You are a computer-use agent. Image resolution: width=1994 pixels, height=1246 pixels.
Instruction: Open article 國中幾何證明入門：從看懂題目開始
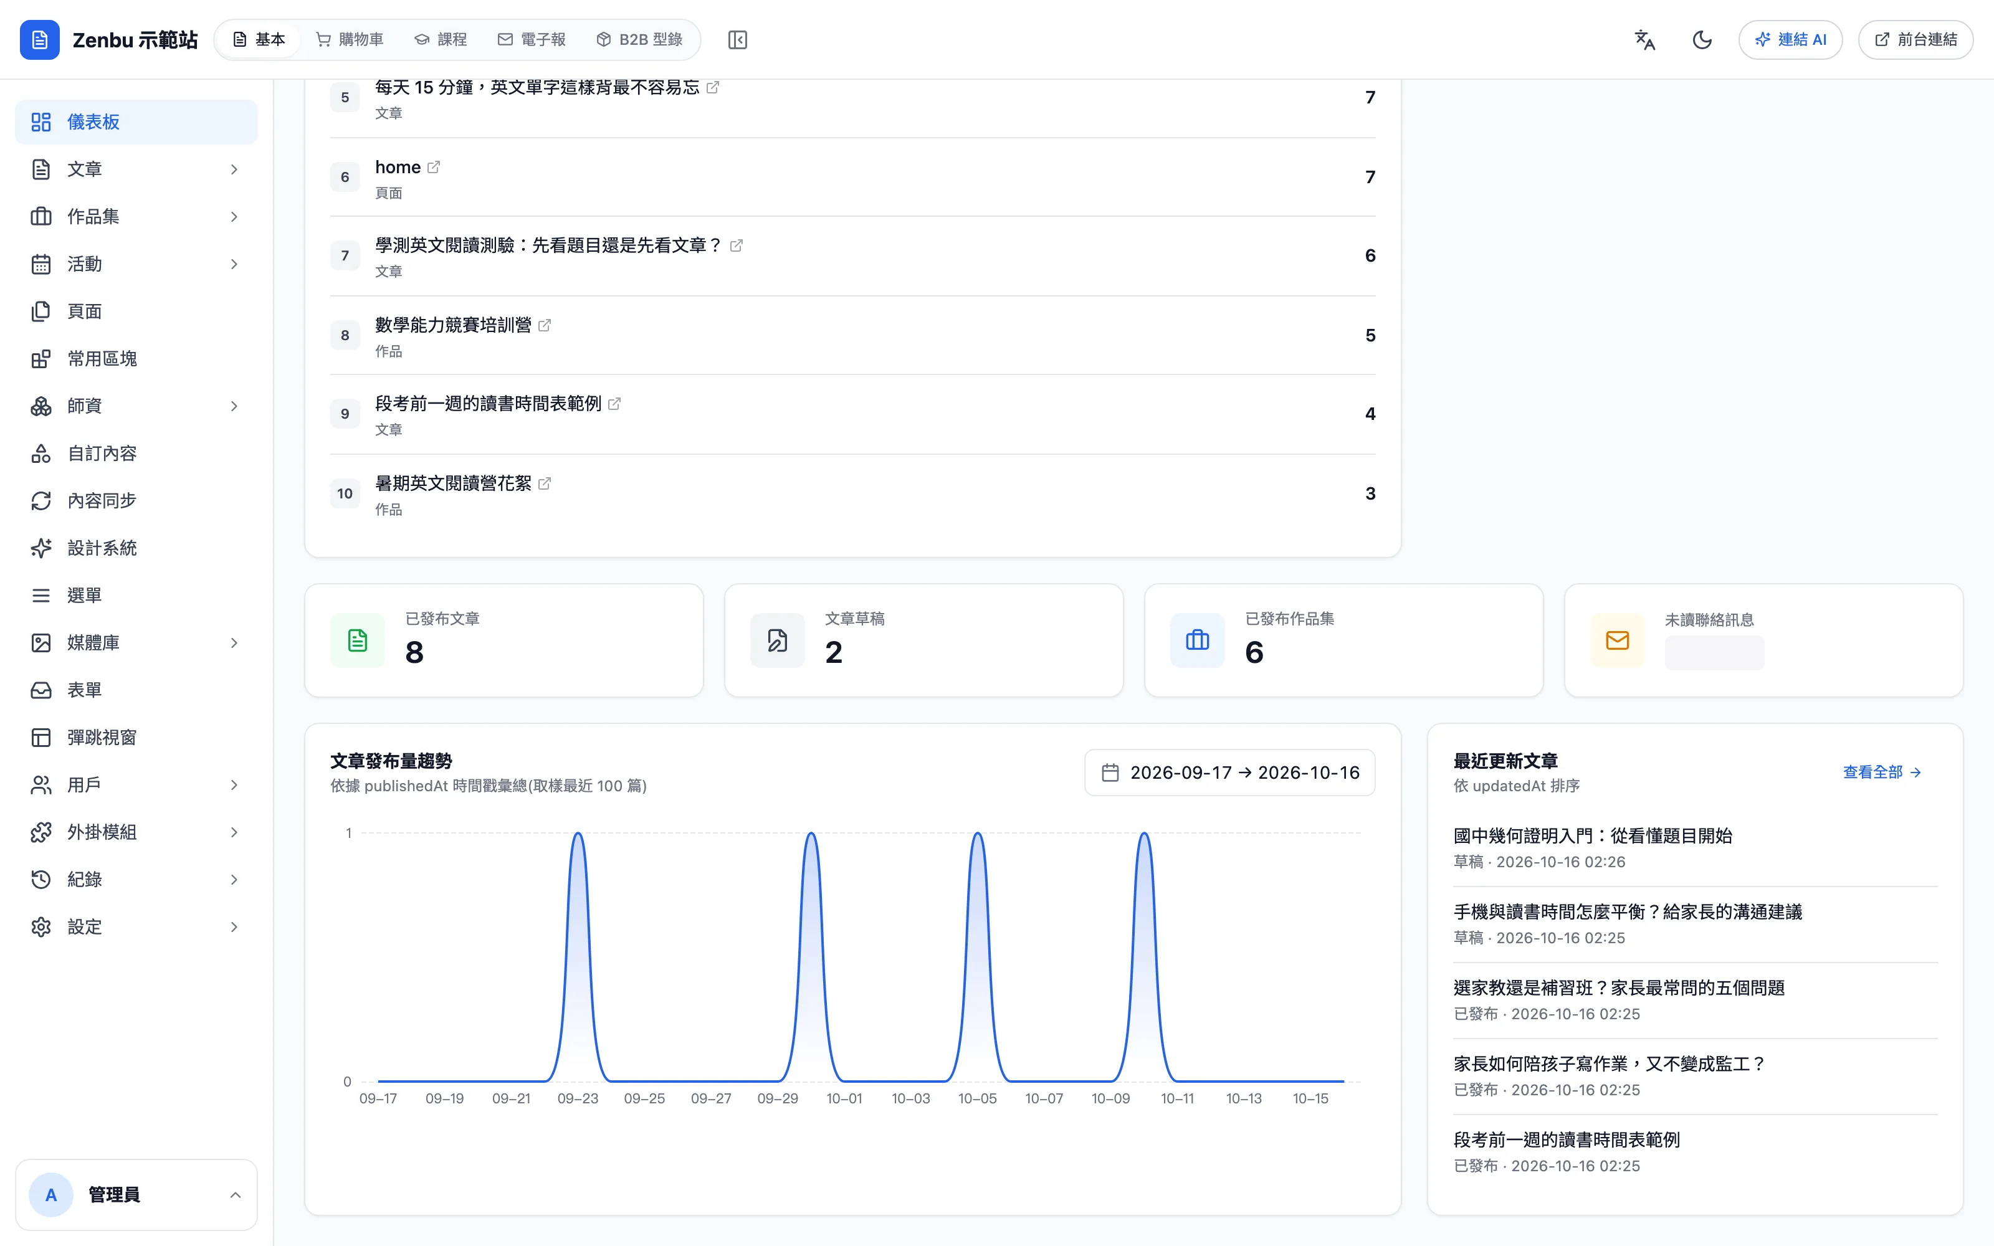[x=1593, y=835]
